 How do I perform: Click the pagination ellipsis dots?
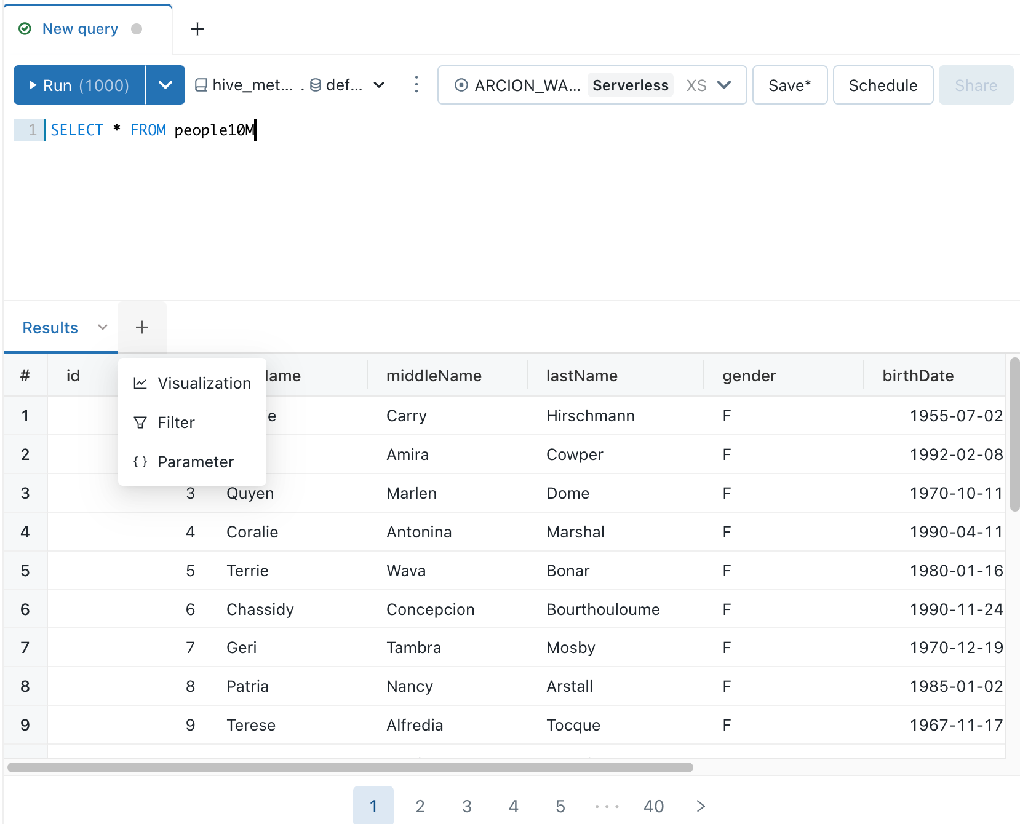[607, 806]
